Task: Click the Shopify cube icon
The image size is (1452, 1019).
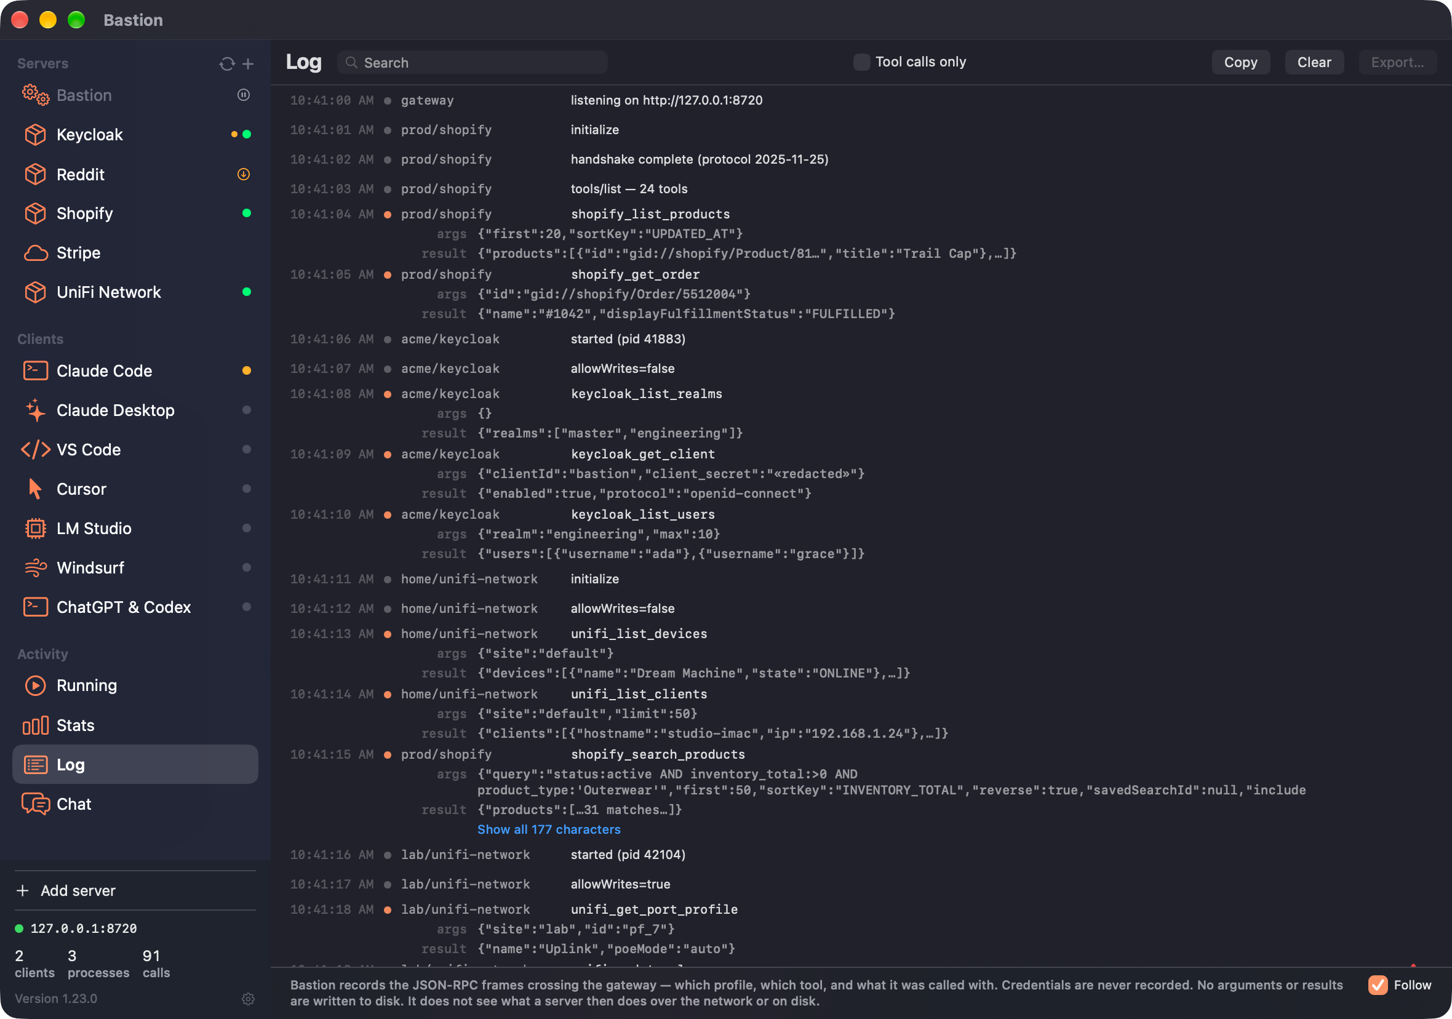Action: click(36, 213)
